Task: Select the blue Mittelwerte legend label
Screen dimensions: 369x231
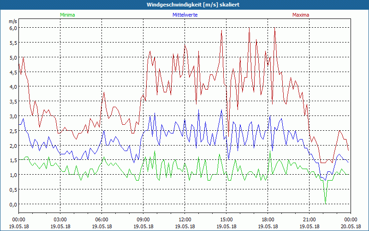Action: 184,15
